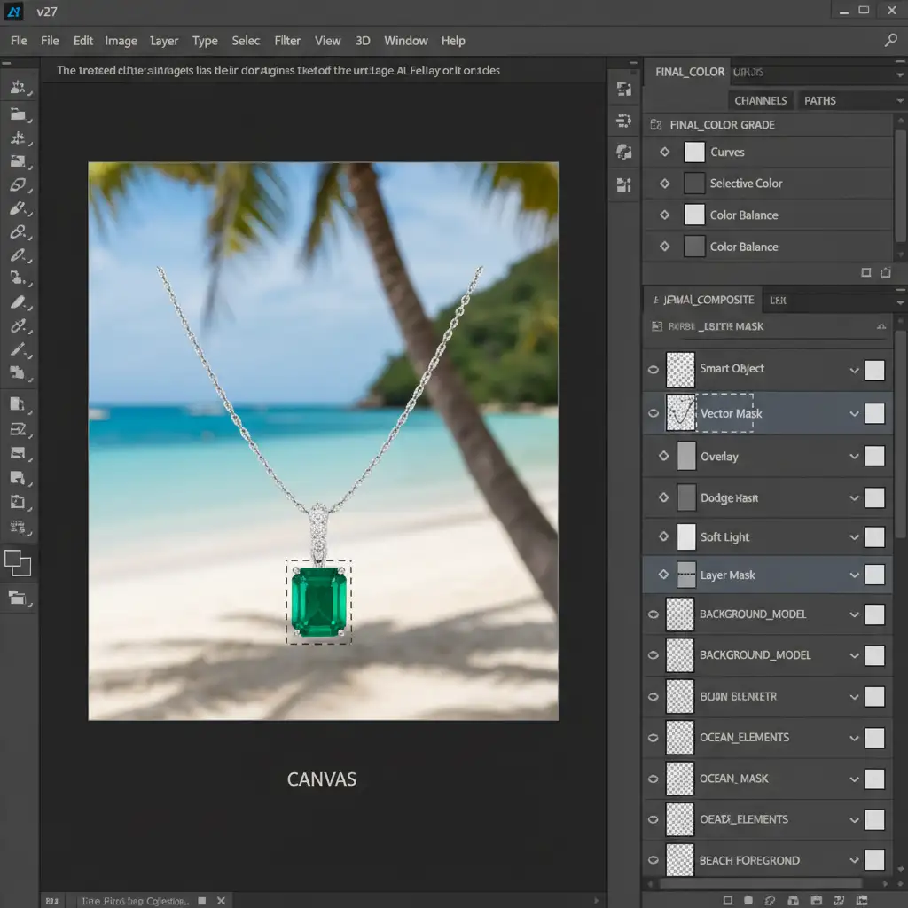Screen dimensions: 908x908
Task: Click the search magnifier icon
Action: 891,41
